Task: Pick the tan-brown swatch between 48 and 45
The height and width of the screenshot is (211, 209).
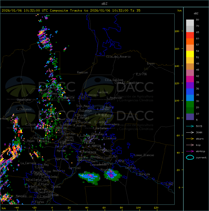Action: pos(190,66)
